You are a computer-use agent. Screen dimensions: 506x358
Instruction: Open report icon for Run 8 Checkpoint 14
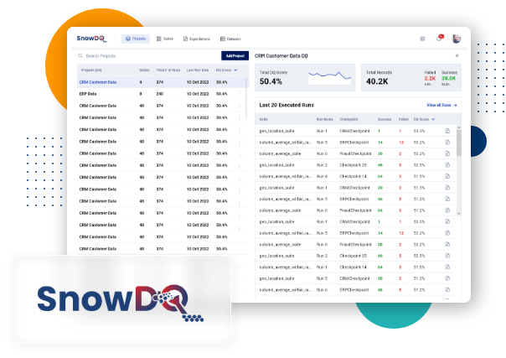coord(447,176)
